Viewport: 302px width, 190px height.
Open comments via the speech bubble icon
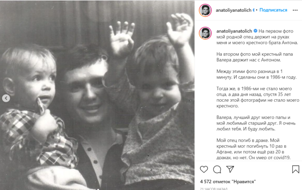(x=217, y=169)
